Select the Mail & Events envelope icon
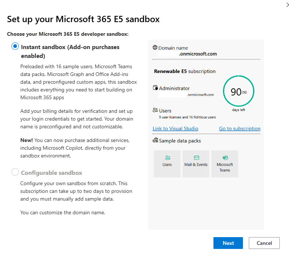The image size is (289, 260). pyautogui.click(x=196, y=158)
